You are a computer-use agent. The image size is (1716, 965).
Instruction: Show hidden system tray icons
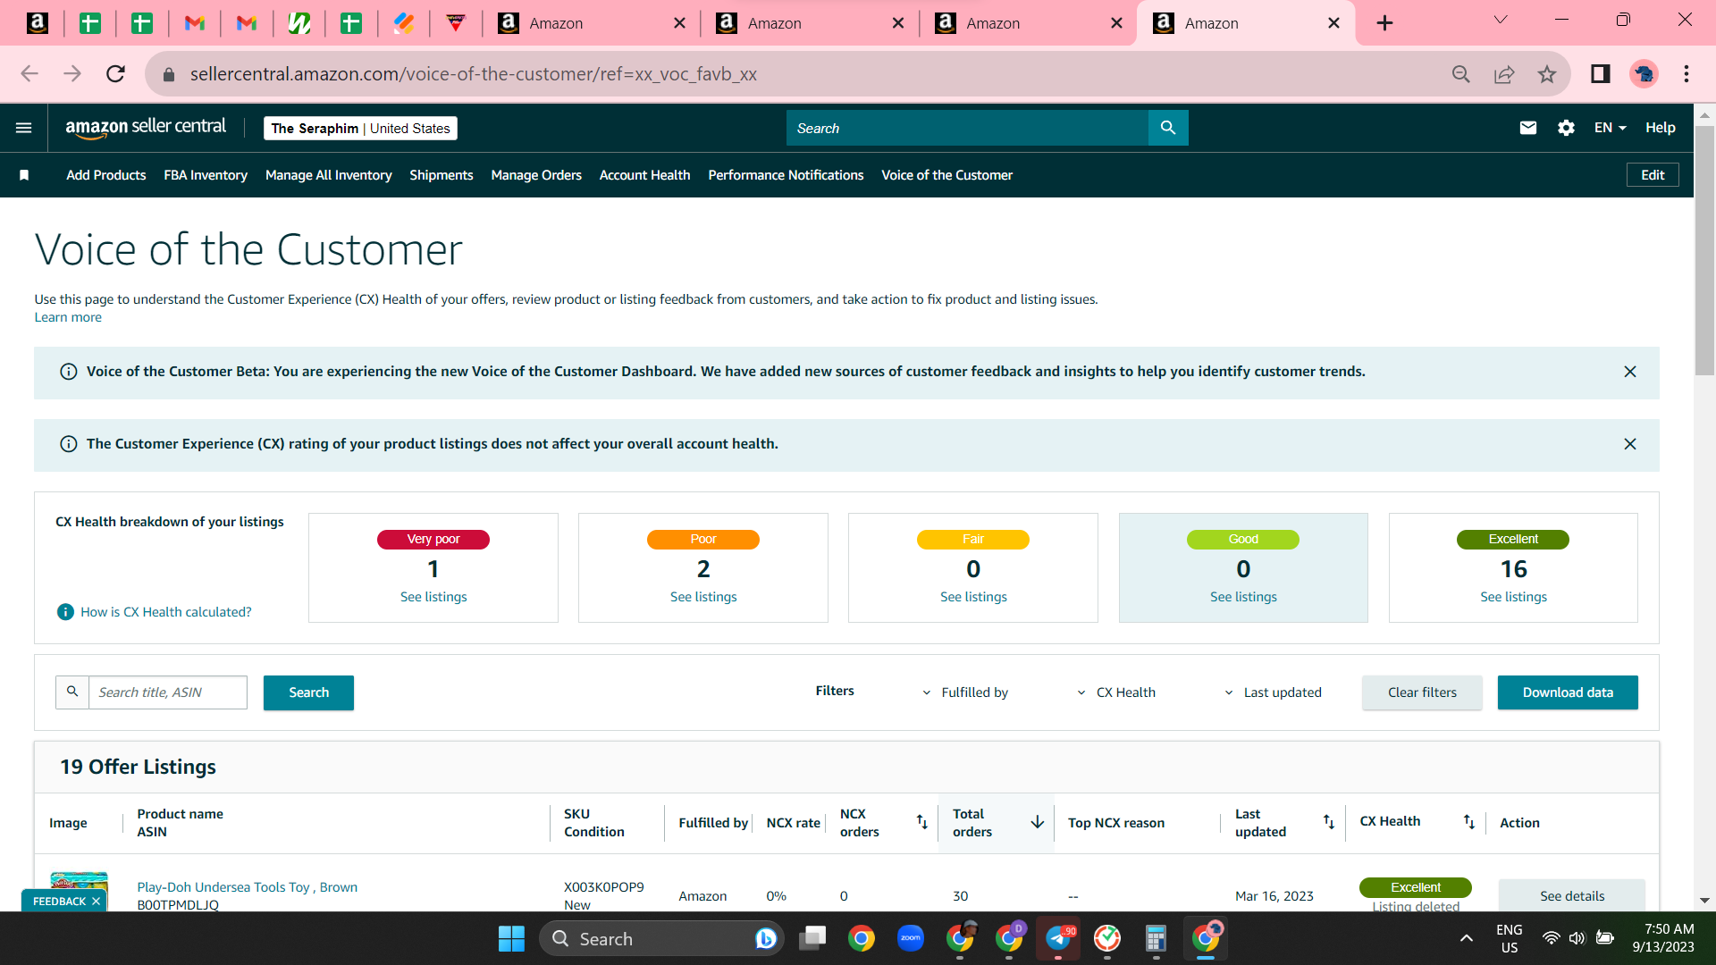pos(1467,938)
